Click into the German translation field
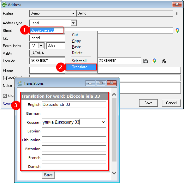This screenshot has width=184, height=183. click(x=74, y=113)
